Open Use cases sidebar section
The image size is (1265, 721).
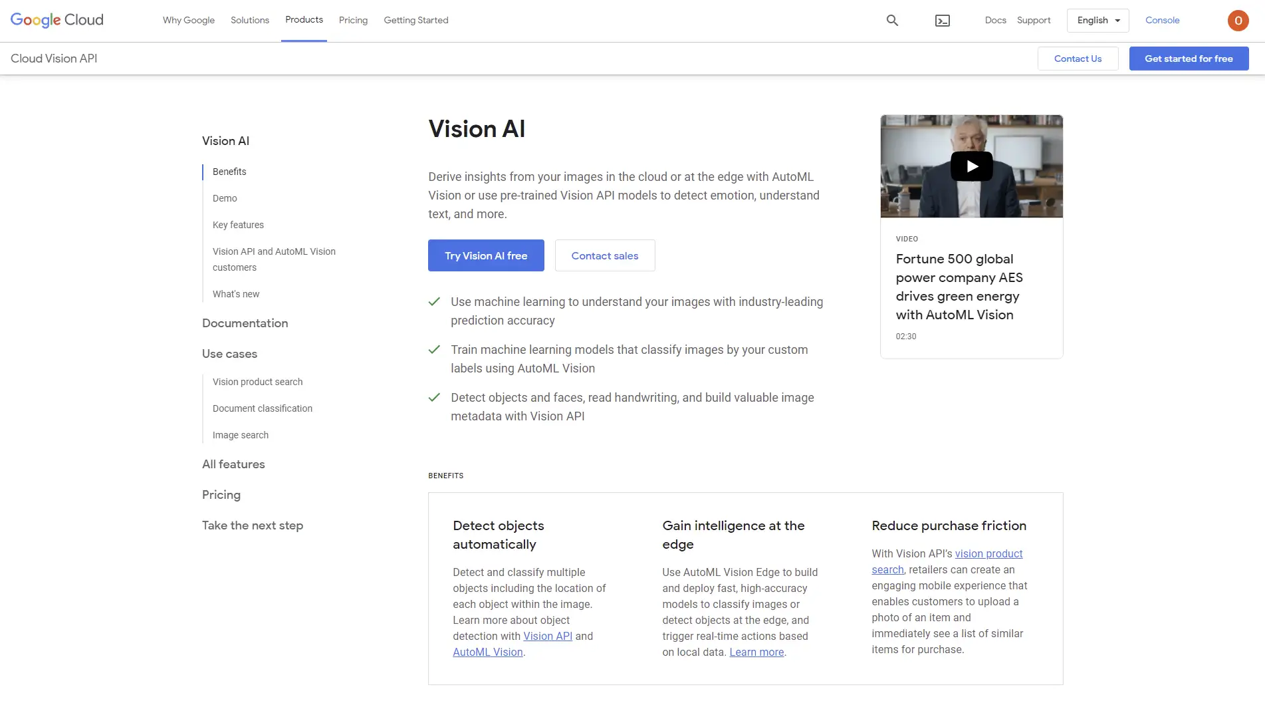point(229,354)
